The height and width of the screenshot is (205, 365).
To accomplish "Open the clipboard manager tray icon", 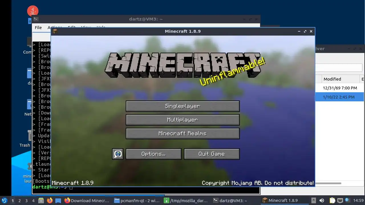I will click(332, 200).
